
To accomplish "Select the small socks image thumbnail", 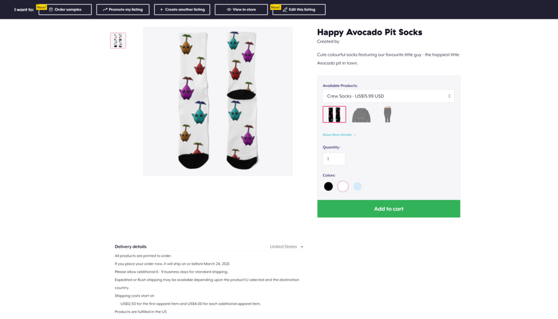I will pyautogui.click(x=118, y=40).
